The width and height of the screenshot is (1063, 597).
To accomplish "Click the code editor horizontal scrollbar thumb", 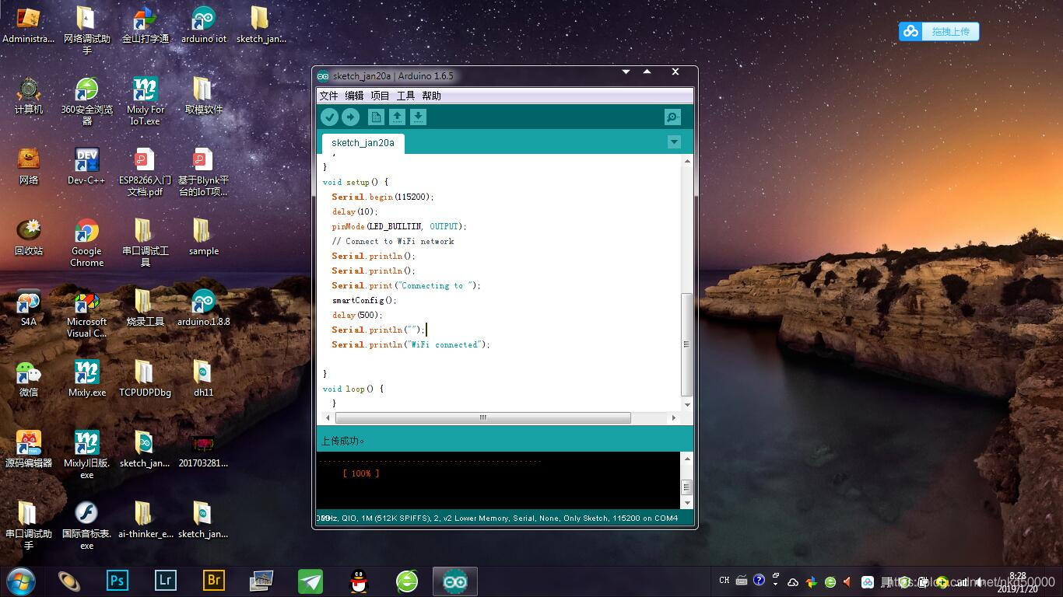I will click(x=482, y=417).
